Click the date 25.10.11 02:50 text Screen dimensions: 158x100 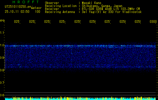[x=17, y=12]
